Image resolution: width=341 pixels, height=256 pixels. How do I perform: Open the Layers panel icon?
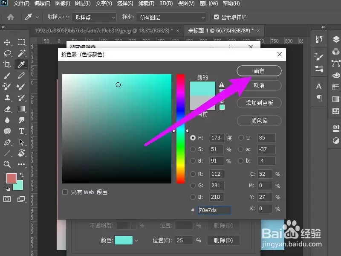(x=336, y=39)
